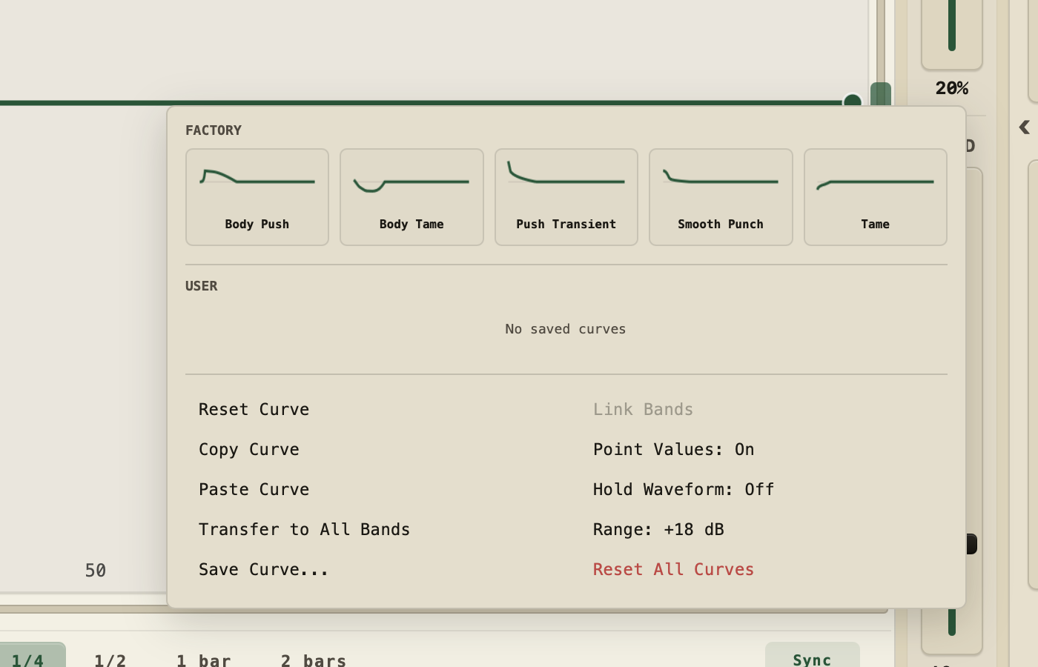
Task: Select Copy Curve menu entry
Action: coord(249,449)
